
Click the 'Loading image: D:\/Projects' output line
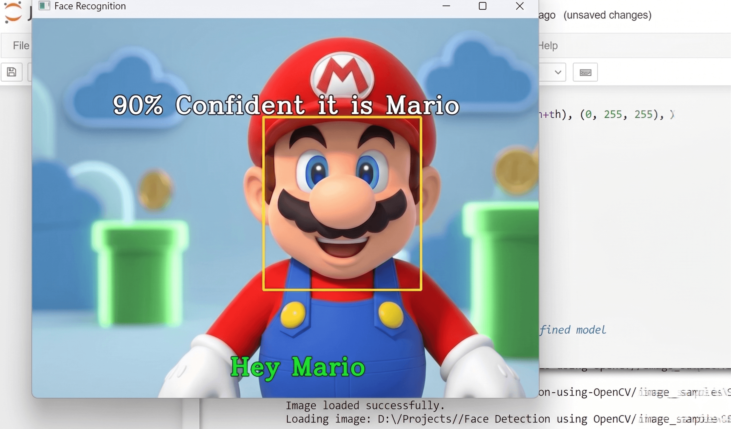point(508,419)
